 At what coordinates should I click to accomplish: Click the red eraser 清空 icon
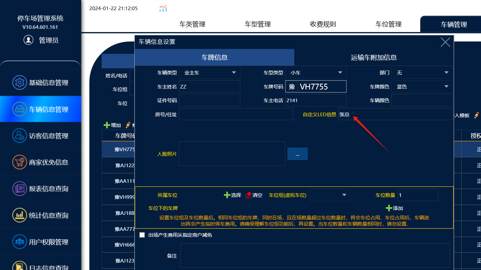click(x=249, y=195)
